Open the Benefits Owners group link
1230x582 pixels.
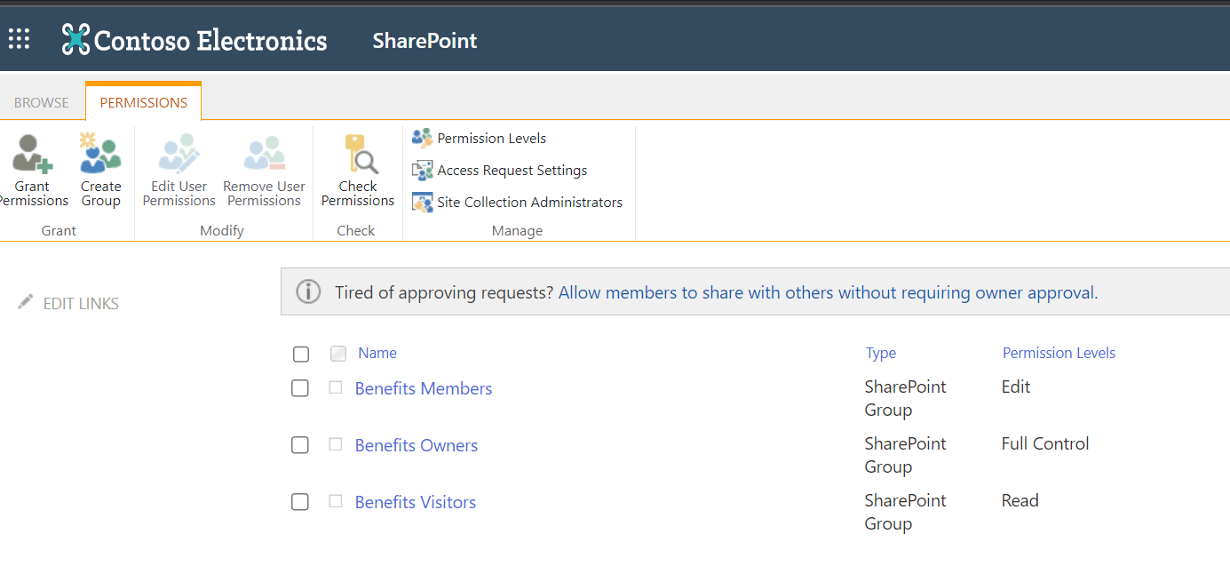tap(417, 445)
